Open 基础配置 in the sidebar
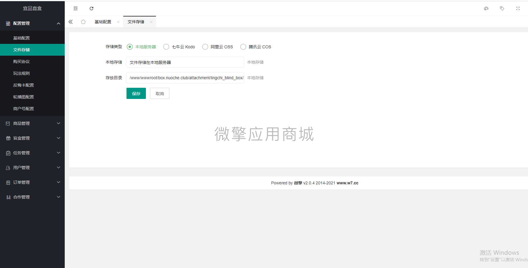 point(32,38)
